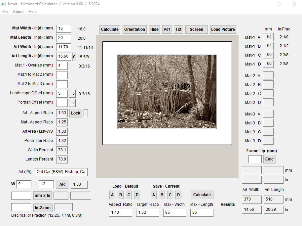Click the small checkbox beside Lock

pos(86,113)
